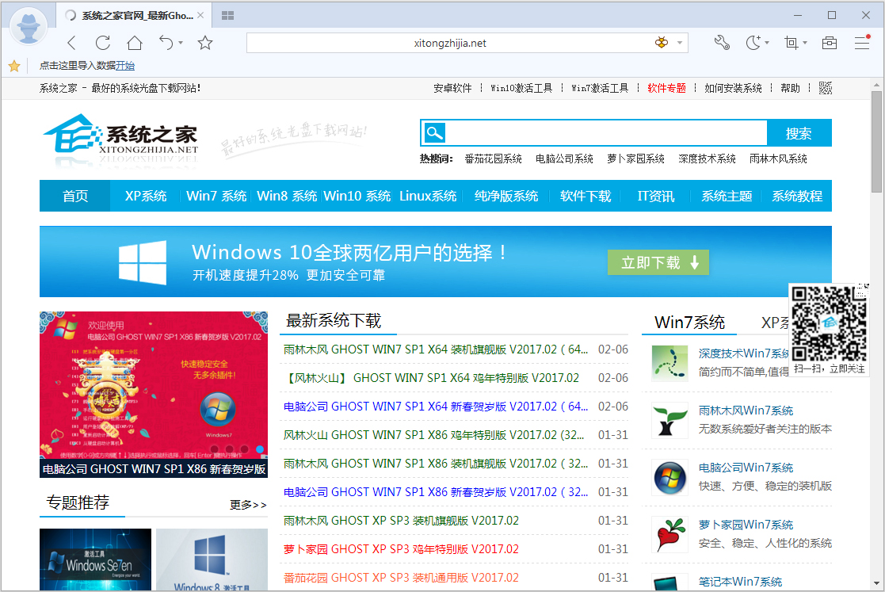Open the 软件下载 navigation menu
885x592 pixels.
(x=585, y=196)
